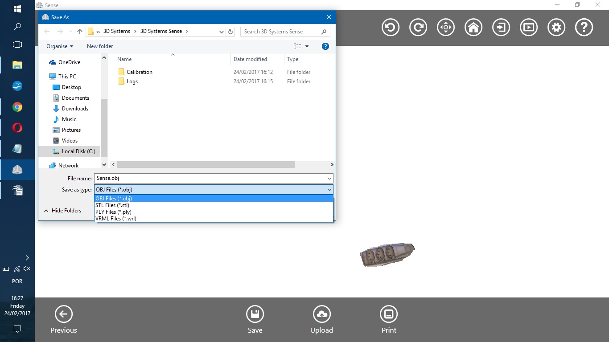The image size is (609, 342).
Task: Open view options dropdown arrow
Action: 307,46
